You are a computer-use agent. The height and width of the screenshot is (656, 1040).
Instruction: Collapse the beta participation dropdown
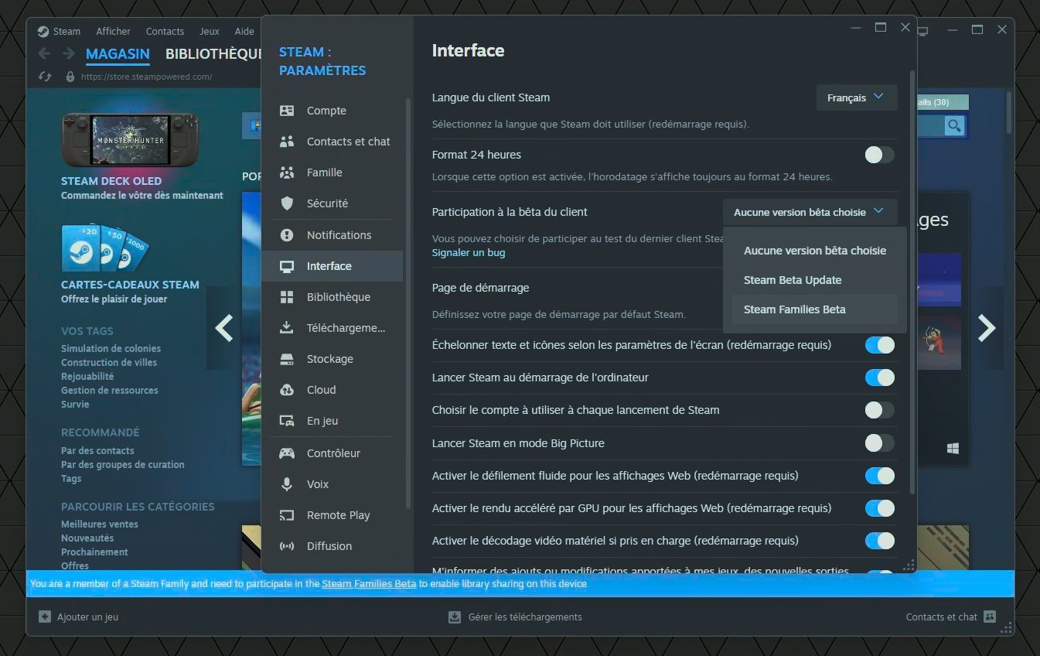pos(810,212)
